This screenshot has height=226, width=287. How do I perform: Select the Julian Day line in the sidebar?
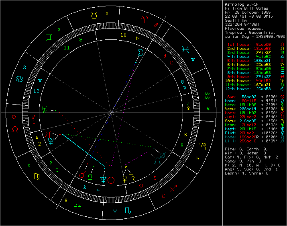254,37
